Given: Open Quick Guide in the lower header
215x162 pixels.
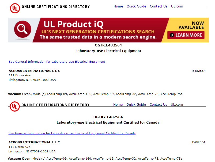Looking at the screenshot, I should pyautogui.click(x=136, y=104).
